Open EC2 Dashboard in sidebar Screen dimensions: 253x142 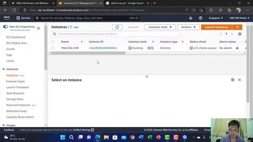pos(16,37)
